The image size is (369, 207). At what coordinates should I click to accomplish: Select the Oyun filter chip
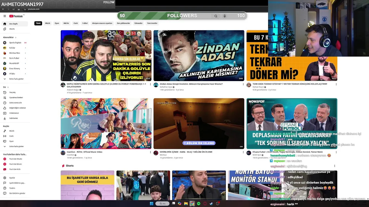click(57, 23)
